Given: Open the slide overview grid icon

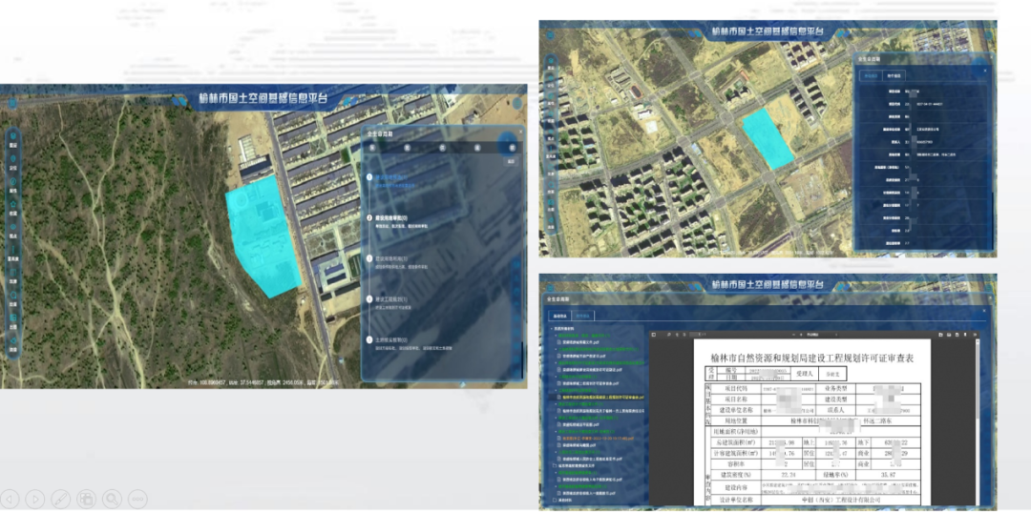Looking at the screenshot, I should pyautogui.click(x=86, y=499).
